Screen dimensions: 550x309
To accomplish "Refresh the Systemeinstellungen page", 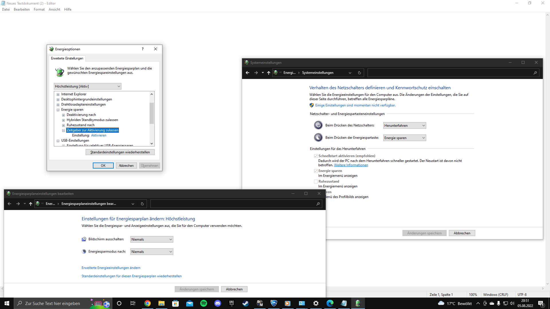I will click(359, 72).
